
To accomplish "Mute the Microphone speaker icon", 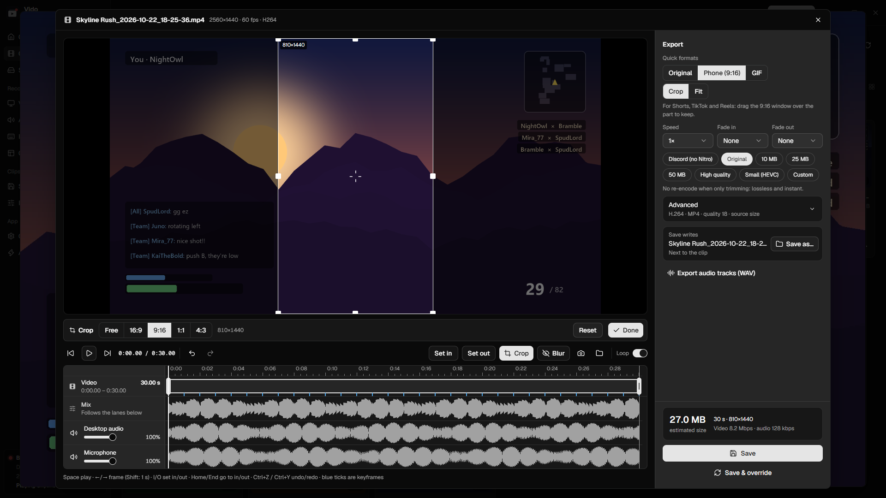I will (73, 457).
